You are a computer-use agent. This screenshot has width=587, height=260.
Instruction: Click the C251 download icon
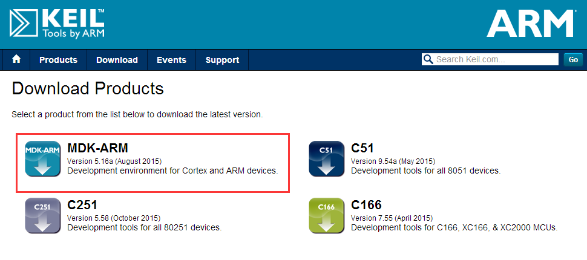click(43, 215)
